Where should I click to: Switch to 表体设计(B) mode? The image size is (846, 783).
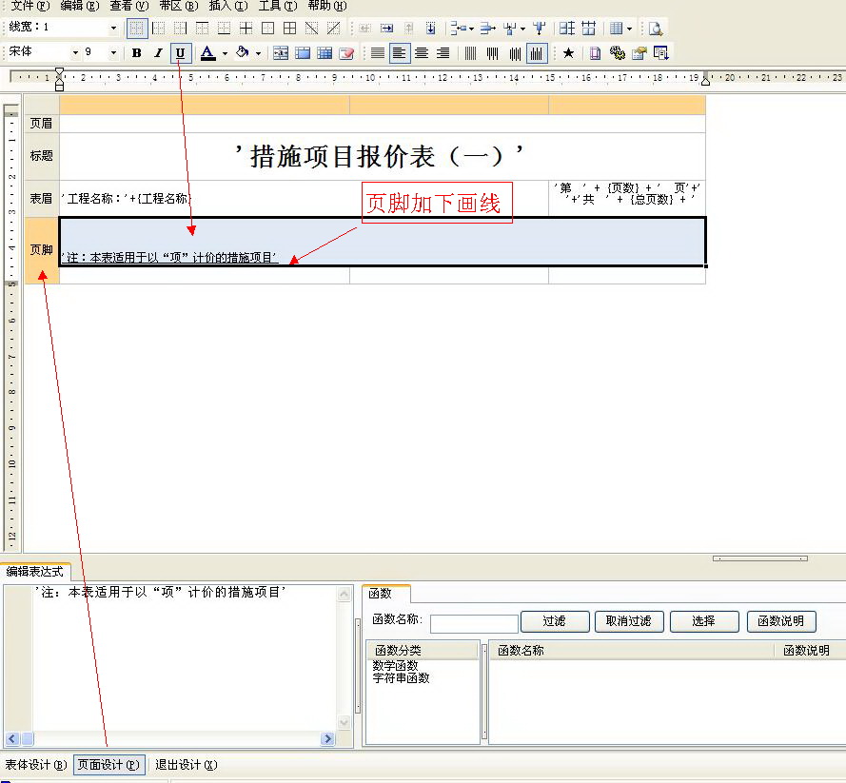click(x=35, y=765)
